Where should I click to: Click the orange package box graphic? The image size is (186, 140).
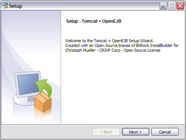(x=43, y=102)
